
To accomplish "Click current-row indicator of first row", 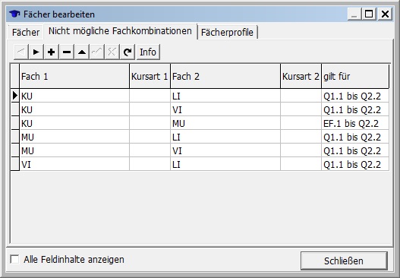I will 14,96.
